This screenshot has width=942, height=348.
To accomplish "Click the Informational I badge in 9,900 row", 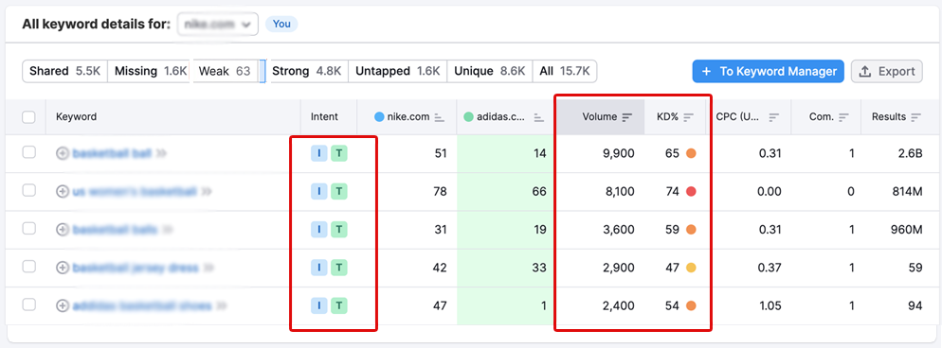I will [x=319, y=153].
